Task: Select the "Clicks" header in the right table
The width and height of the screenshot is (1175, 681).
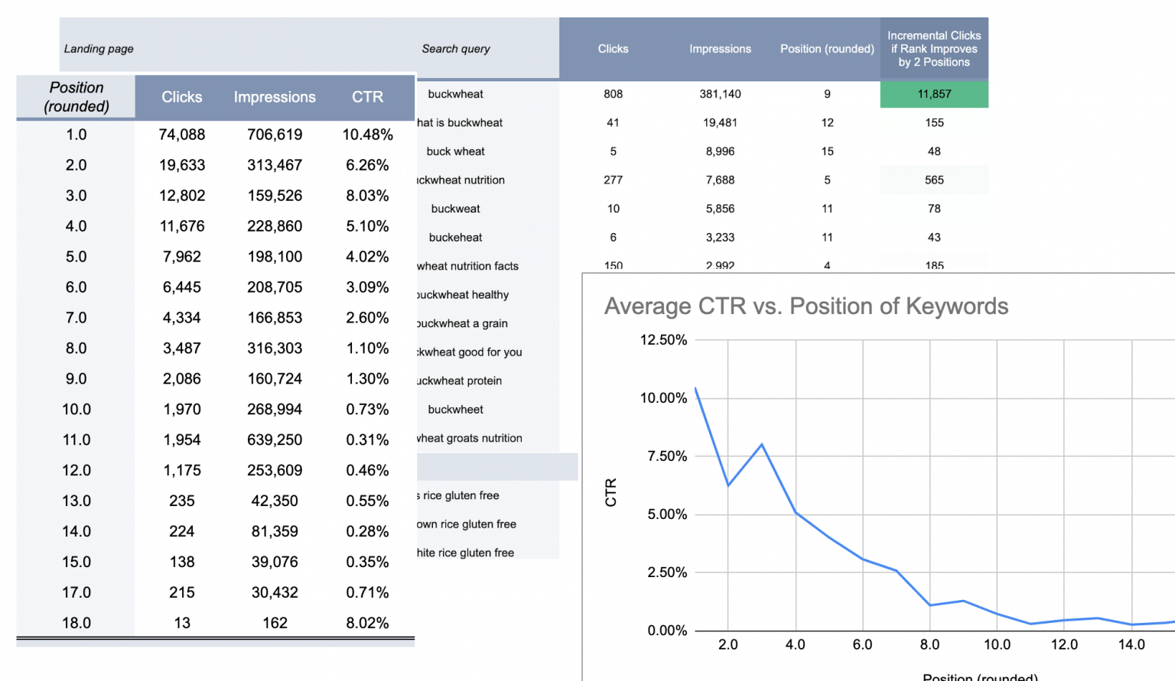Action: (613, 48)
